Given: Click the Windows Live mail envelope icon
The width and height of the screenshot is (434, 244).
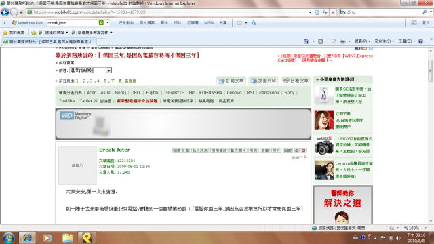Looking at the screenshot, I should coord(239,23).
